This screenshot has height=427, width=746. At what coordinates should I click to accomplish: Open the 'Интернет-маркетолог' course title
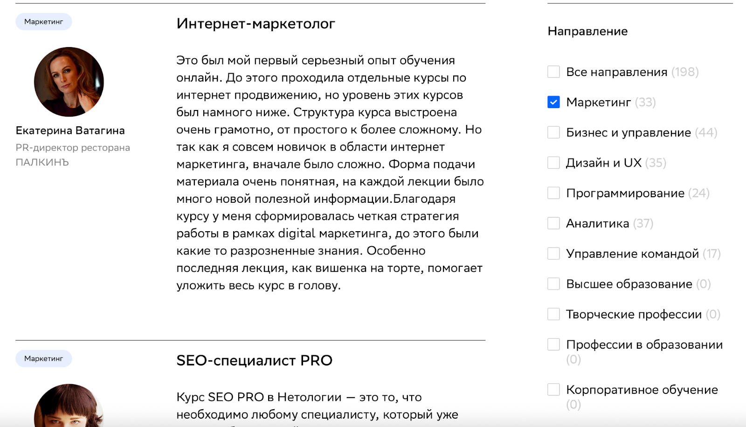[256, 24]
